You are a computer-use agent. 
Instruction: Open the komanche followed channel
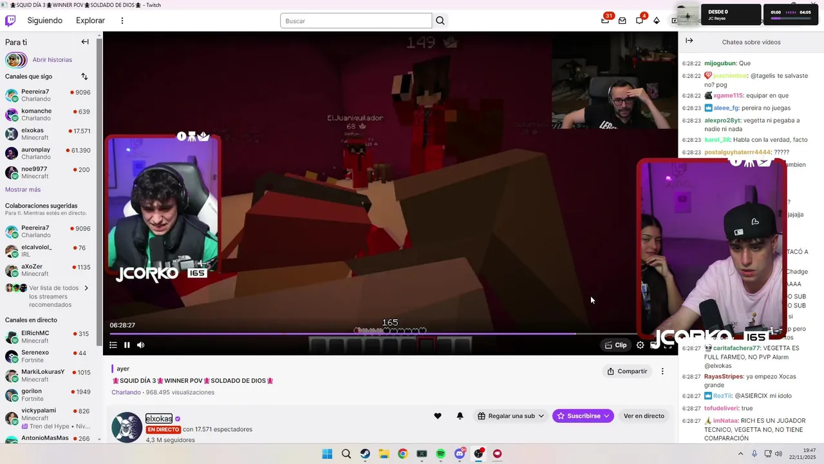(x=49, y=115)
